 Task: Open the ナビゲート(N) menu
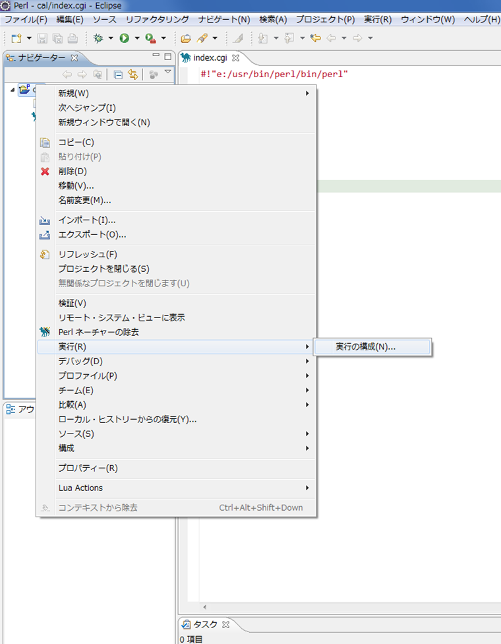(x=224, y=20)
